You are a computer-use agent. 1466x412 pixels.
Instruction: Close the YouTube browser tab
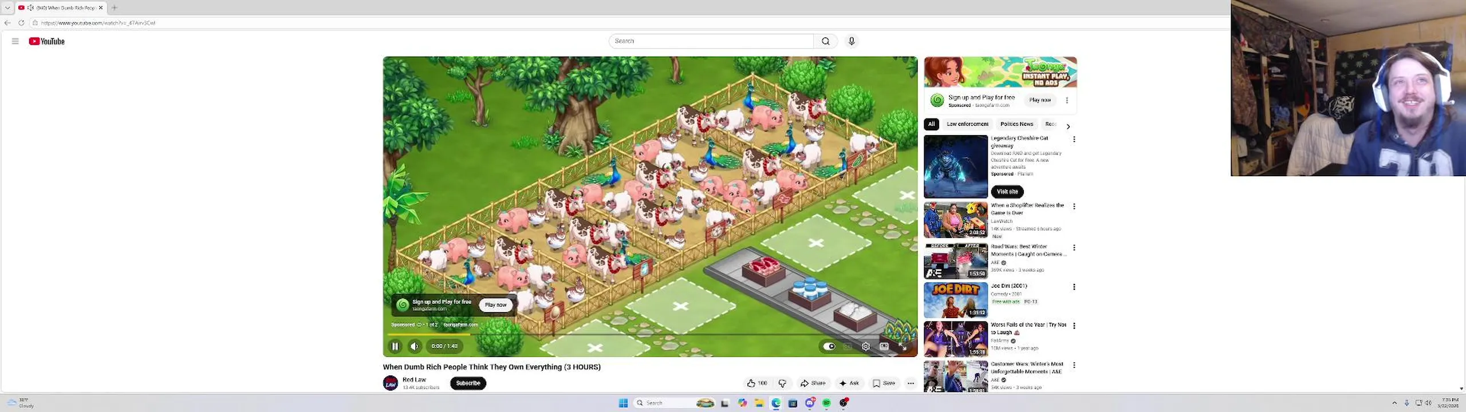[x=101, y=7]
